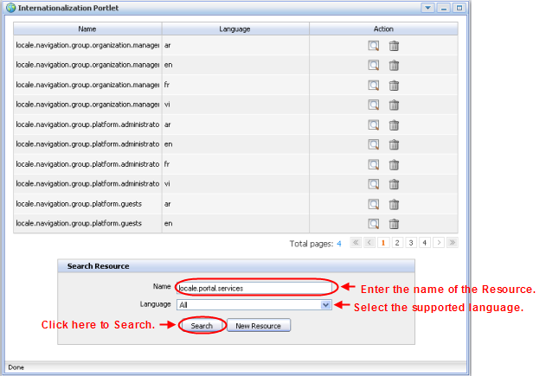Image resolution: width=559 pixels, height=376 pixels.
Task: Open the portlet title bar dropdown arrow
Action: click(427, 8)
